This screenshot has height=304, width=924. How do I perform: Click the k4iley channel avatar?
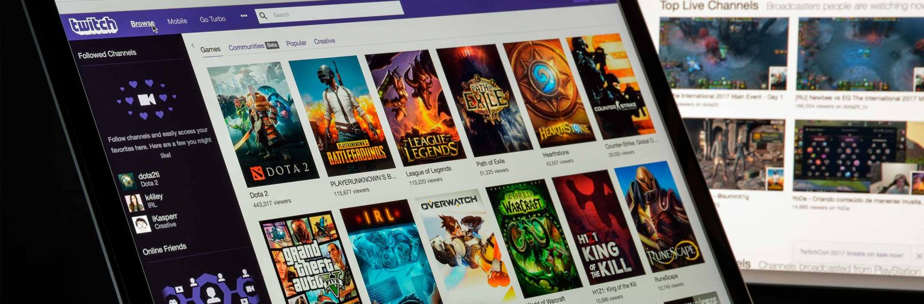tap(134, 203)
